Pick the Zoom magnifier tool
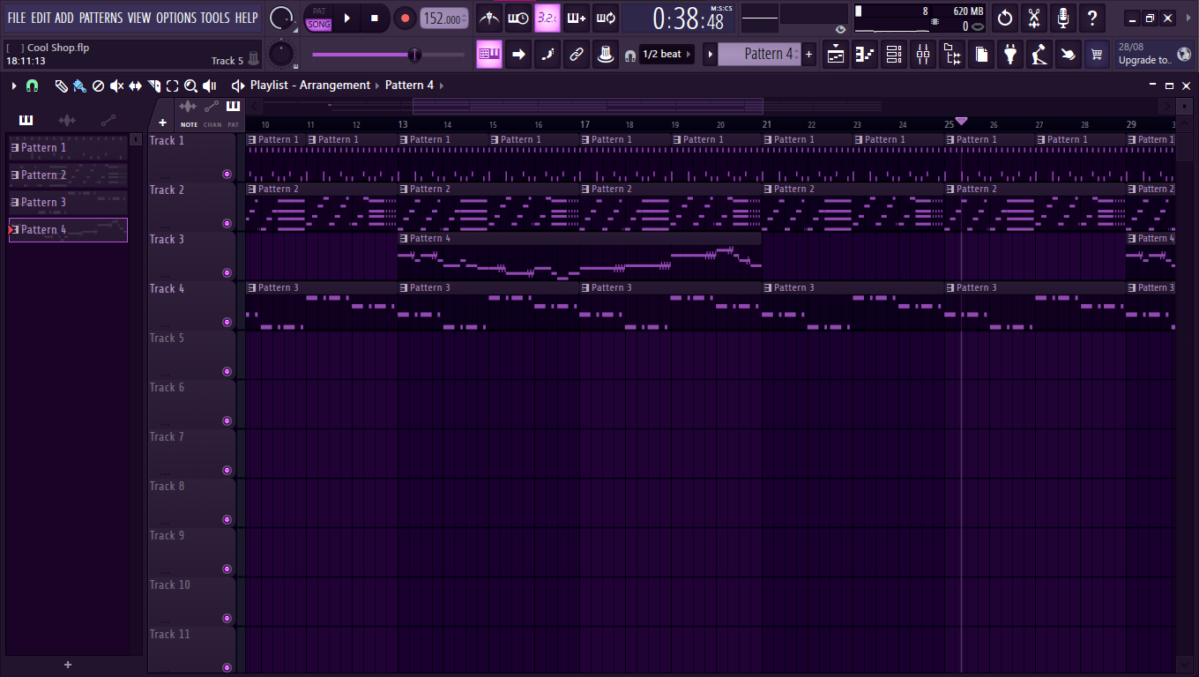This screenshot has height=677, width=1199. [x=190, y=86]
